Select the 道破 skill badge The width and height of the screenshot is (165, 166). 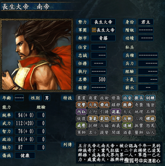tap(127, 125)
